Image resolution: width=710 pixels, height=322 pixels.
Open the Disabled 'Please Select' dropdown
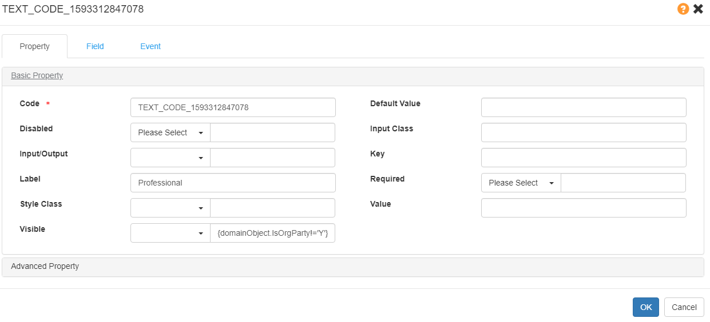pyautogui.click(x=170, y=132)
